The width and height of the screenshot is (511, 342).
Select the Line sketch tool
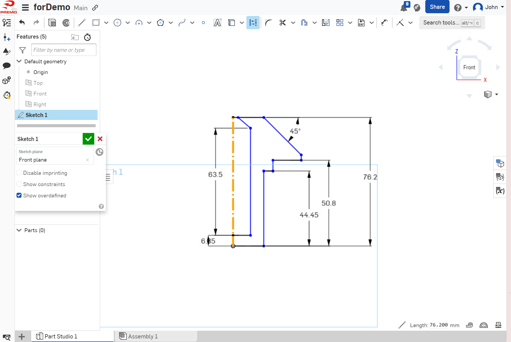click(x=82, y=23)
